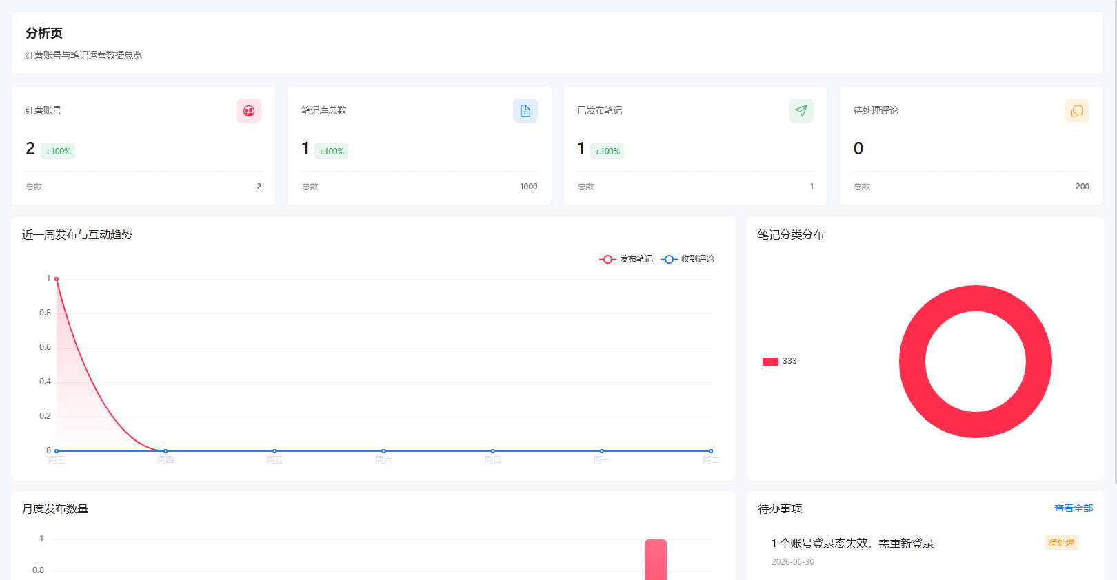Toggle the 333 category legend item

(780, 361)
